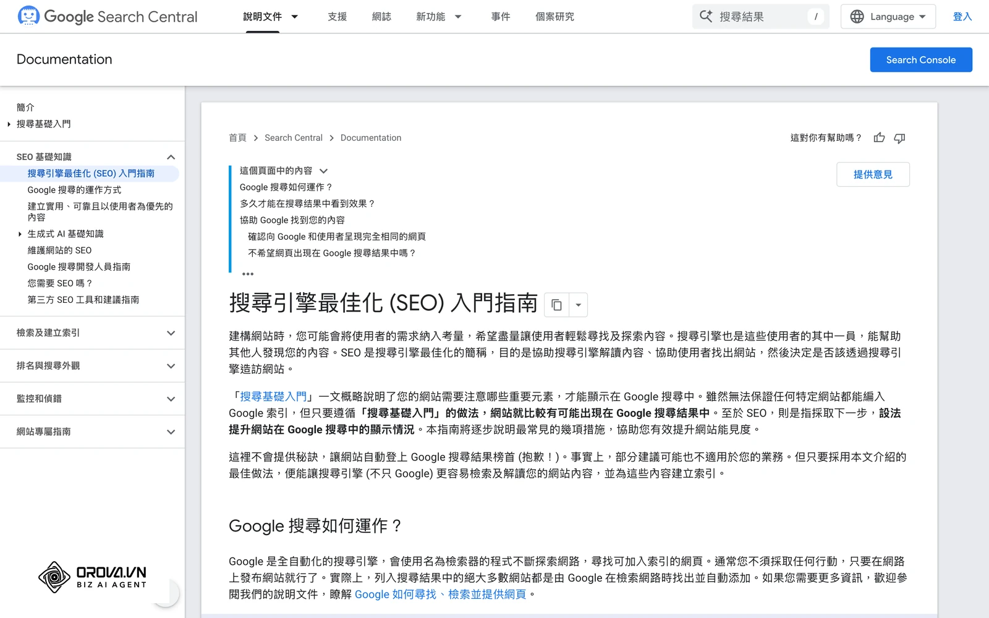Image resolution: width=989 pixels, height=618 pixels.
Task: Show more contents via the ellipsis
Action: point(248,274)
